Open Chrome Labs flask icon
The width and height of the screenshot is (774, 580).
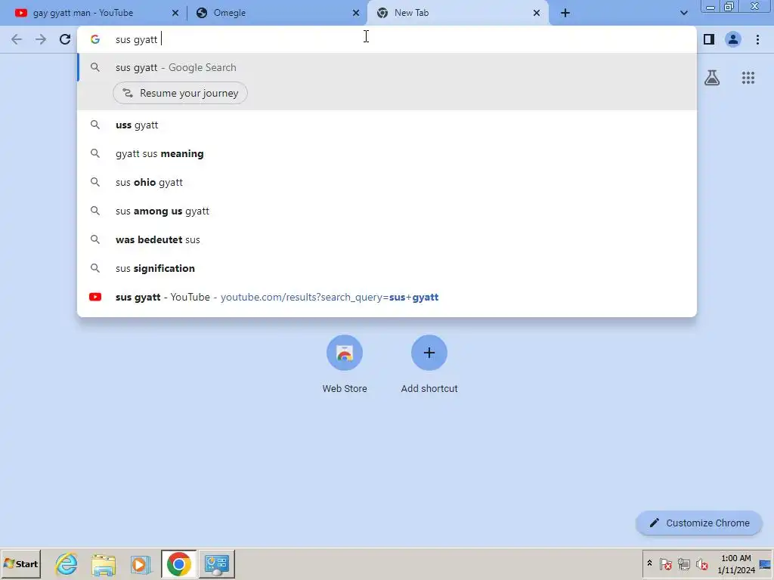tap(712, 78)
